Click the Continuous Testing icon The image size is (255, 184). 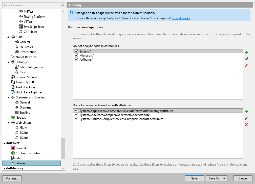[13, 153]
